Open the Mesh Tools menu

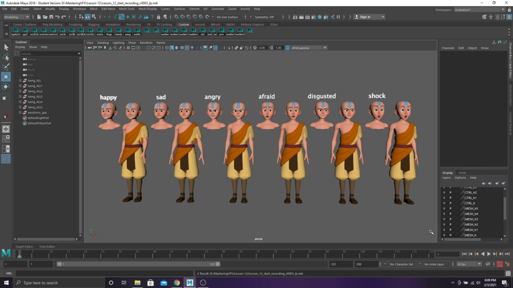point(127,9)
